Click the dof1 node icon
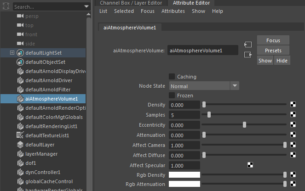The image size is (305, 191). pyautogui.click(x=20, y=163)
